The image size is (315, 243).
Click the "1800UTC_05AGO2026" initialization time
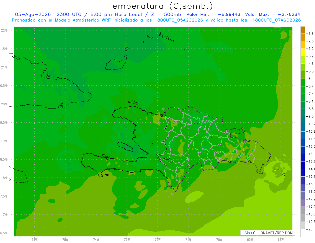pyautogui.click(x=179, y=20)
